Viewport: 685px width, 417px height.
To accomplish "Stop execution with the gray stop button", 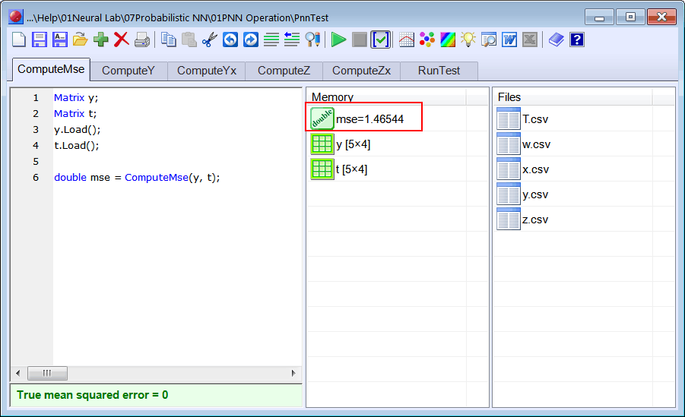I will coord(360,39).
